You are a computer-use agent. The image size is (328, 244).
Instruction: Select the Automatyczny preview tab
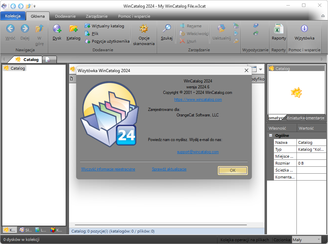pos(277,118)
